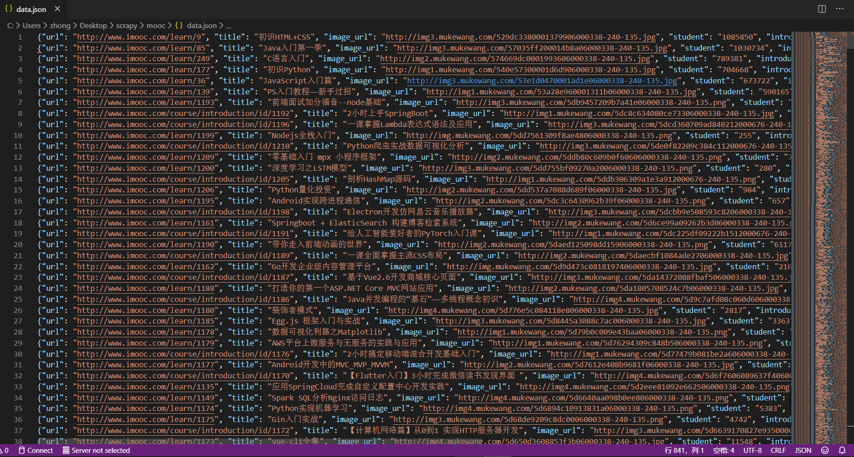Split the editor to the right
The height and width of the screenshot is (457, 854).
pos(822,9)
